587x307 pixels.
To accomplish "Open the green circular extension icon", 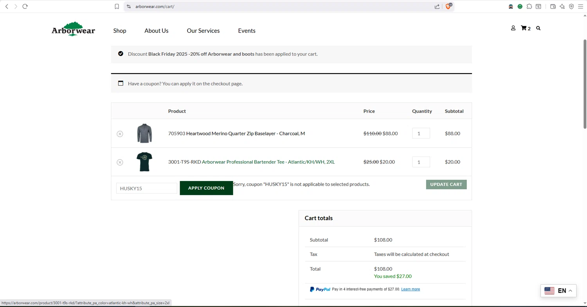I will (x=520, y=6).
